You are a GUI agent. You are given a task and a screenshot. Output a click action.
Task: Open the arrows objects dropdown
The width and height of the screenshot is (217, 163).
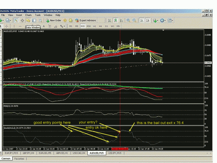pyautogui.click(x=62, y=26)
